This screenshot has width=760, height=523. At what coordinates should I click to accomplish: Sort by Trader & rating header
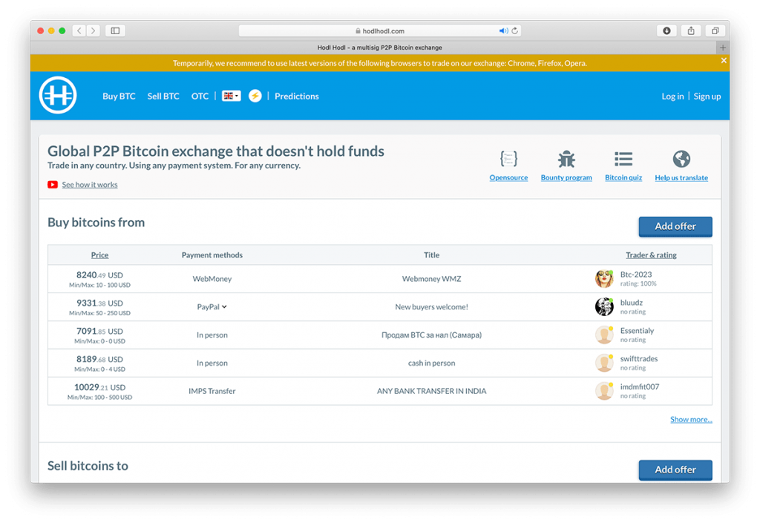pyautogui.click(x=651, y=255)
